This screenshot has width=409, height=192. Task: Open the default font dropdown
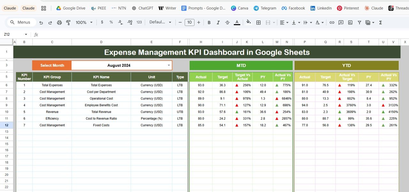[x=160, y=22]
